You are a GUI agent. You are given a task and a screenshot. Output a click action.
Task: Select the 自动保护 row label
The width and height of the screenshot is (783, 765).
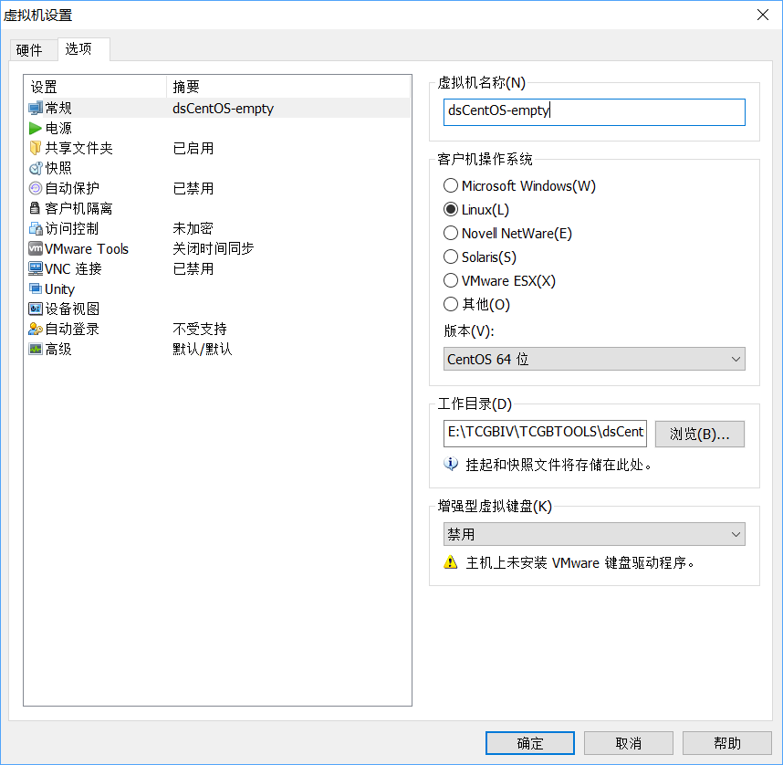72,188
